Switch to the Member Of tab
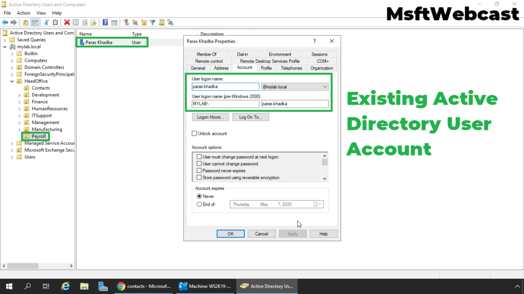This screenshot has width=524, height=294. [x=207, y=54]
